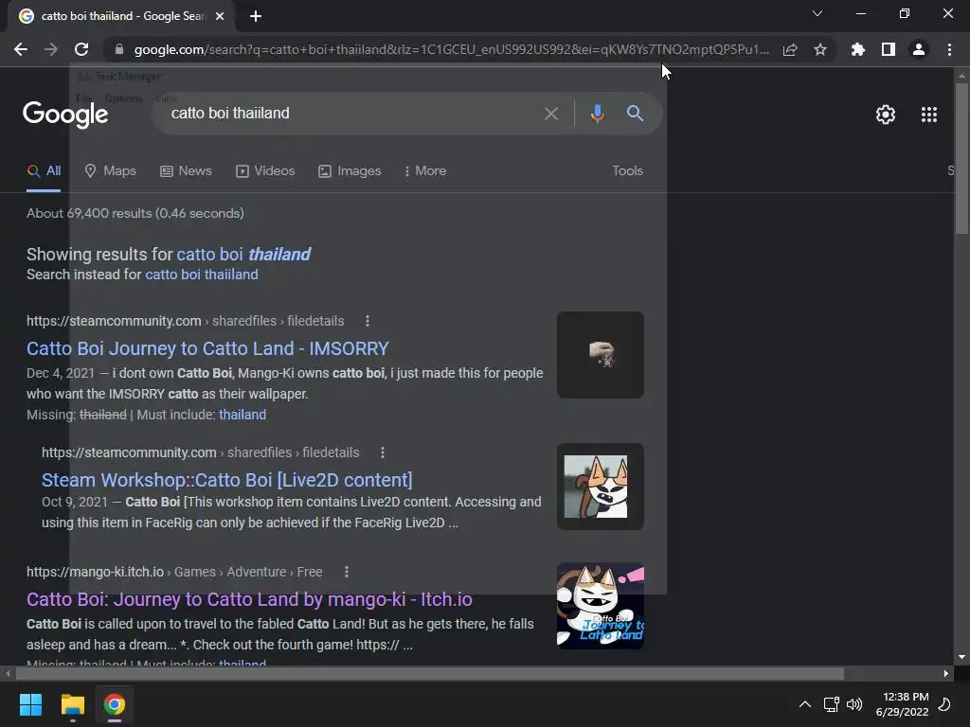The height and width of the screenshot is (727, 970).
Task: Go back using the browser back arrow
Action: click(x=21, y=49)
